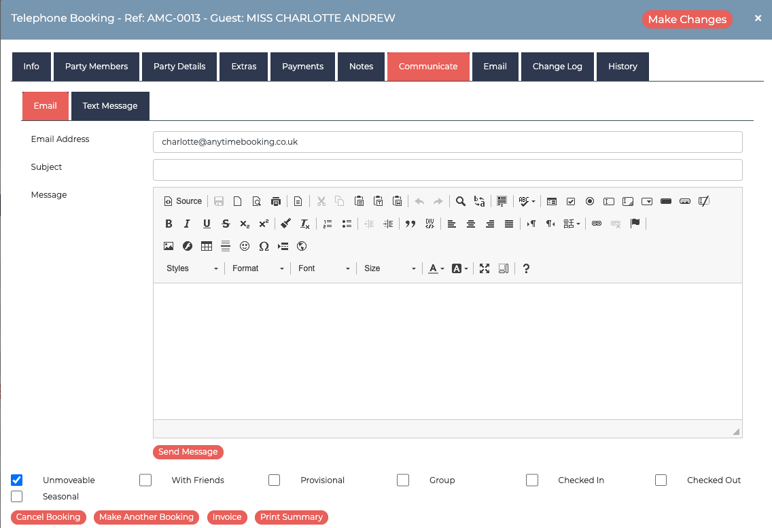Tick the Group checkbox

[x=403, y=480]
